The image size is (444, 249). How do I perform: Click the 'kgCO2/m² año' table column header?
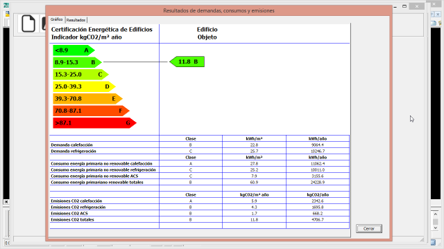coord(254,195)
